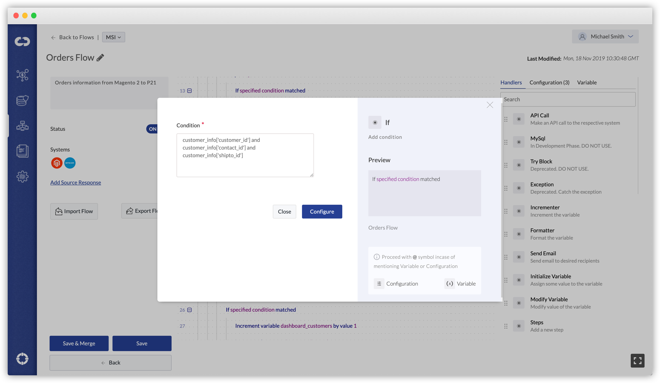Open the settings gear sidebar icon
660x383 pixels.
(x=22, y=177)
